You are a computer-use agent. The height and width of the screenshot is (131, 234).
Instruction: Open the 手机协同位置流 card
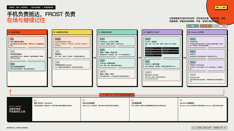click(27, 55)
